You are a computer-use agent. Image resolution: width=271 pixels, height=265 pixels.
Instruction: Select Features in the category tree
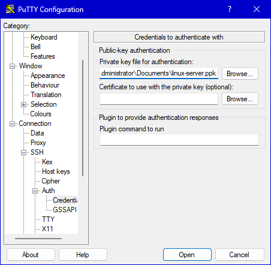(43, 56)
